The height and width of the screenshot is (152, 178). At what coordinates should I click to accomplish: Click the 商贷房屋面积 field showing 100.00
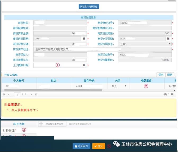click(145, 60)
